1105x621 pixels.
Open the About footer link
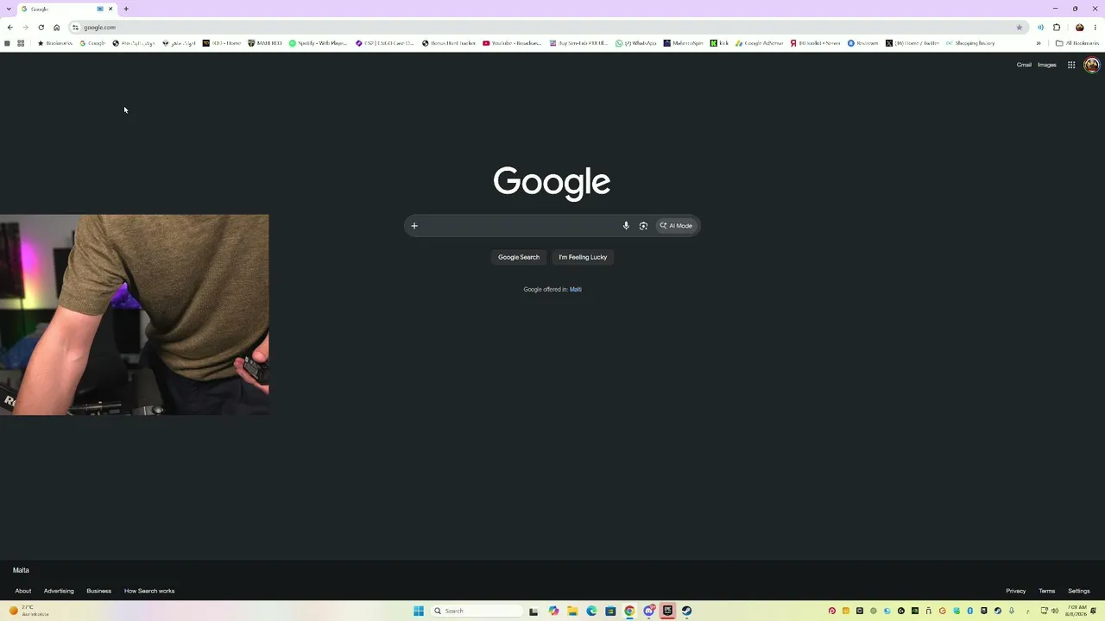click(x=23, y=591)
